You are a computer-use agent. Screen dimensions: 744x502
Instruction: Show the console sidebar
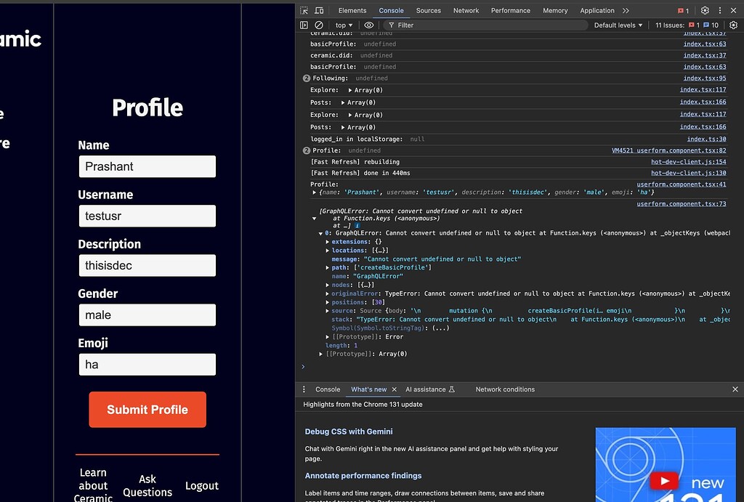coord(304,25)
